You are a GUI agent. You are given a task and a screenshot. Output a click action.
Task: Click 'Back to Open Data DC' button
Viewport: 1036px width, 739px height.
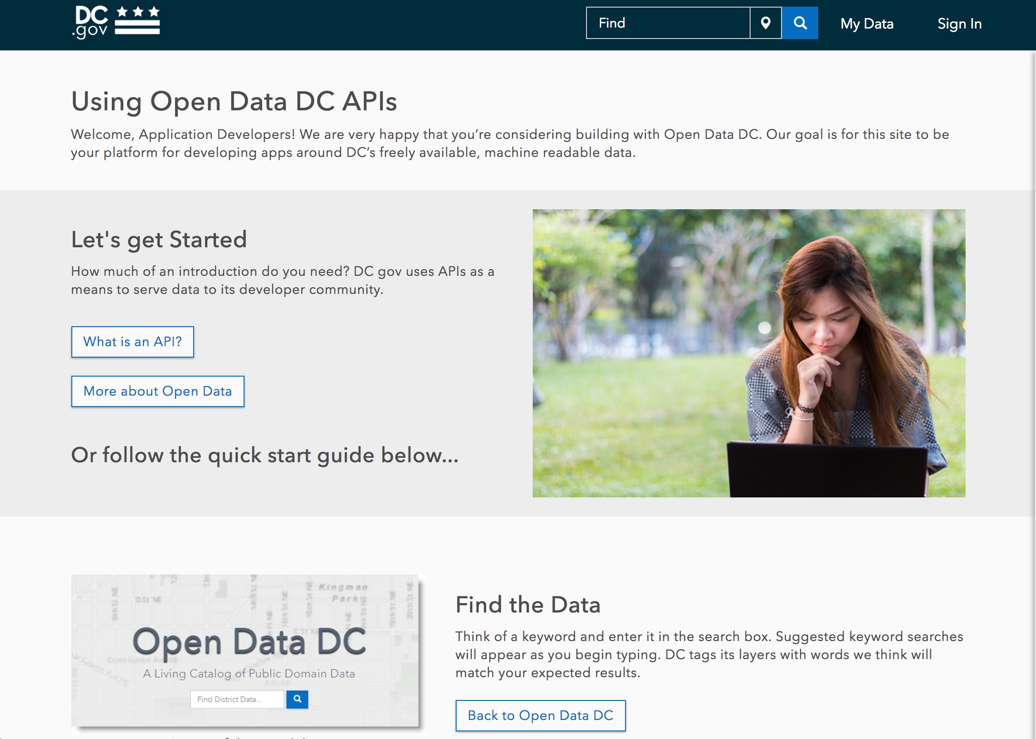540,715
